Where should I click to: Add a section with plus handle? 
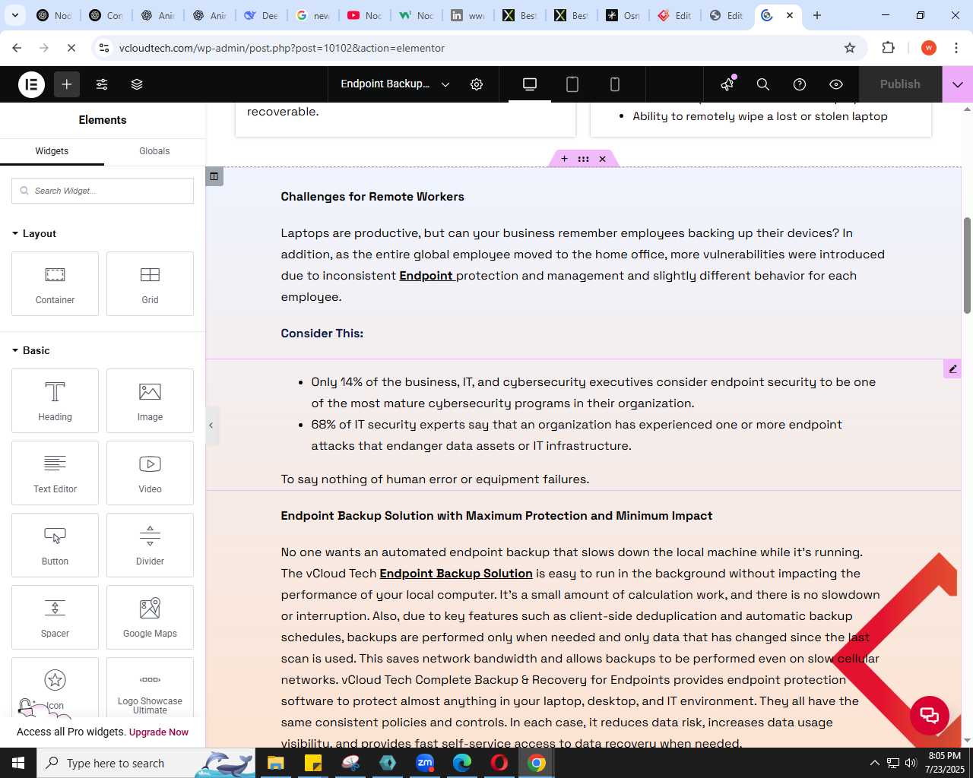pyautogui.click(x=564, y=159)
